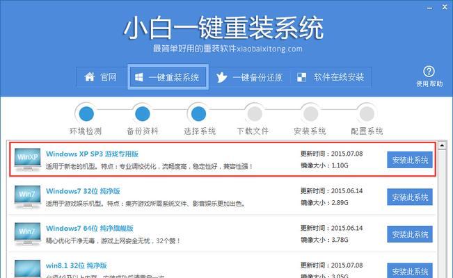The height and width of the screenshot is (278, 453).
Task: Click the 配置系统 step circle
Action: click(x=367, y=114)
